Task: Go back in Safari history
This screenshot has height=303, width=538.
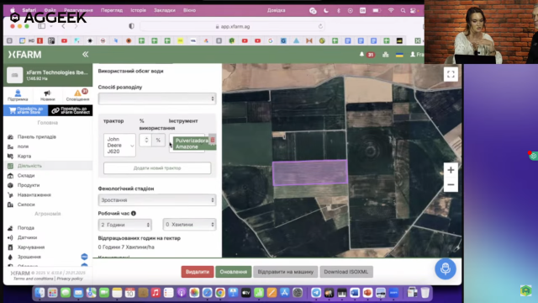Action: point(64,26)
